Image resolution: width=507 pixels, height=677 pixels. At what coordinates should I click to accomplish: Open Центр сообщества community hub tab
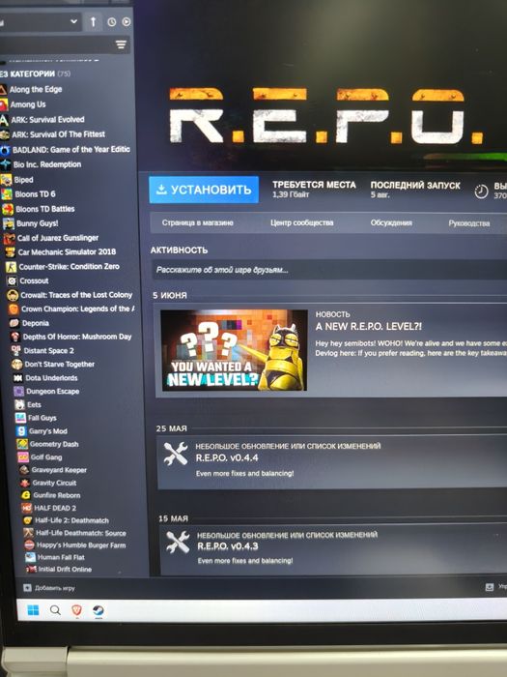[x=301, y=222]
